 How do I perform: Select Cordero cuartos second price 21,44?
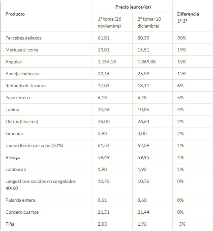point(143,212)
